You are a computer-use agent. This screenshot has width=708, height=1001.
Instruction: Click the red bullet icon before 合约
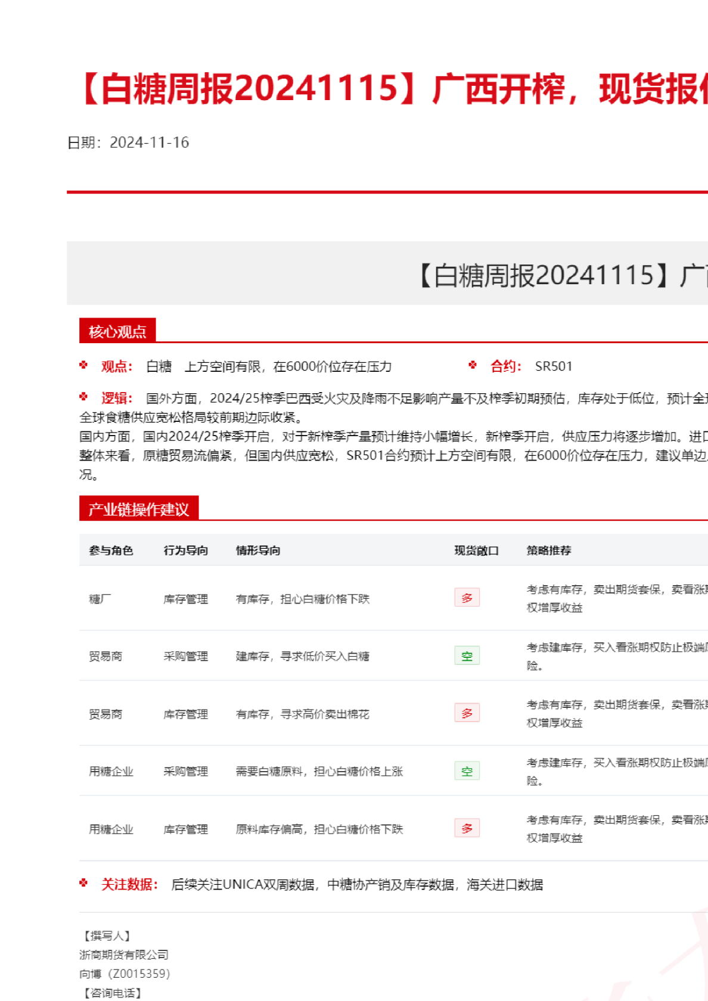(x=473, y=365)
